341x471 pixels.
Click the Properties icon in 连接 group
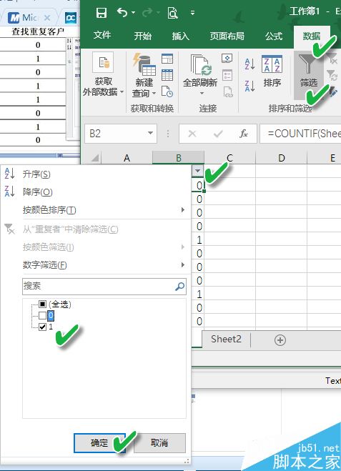[x=227, y=75]
